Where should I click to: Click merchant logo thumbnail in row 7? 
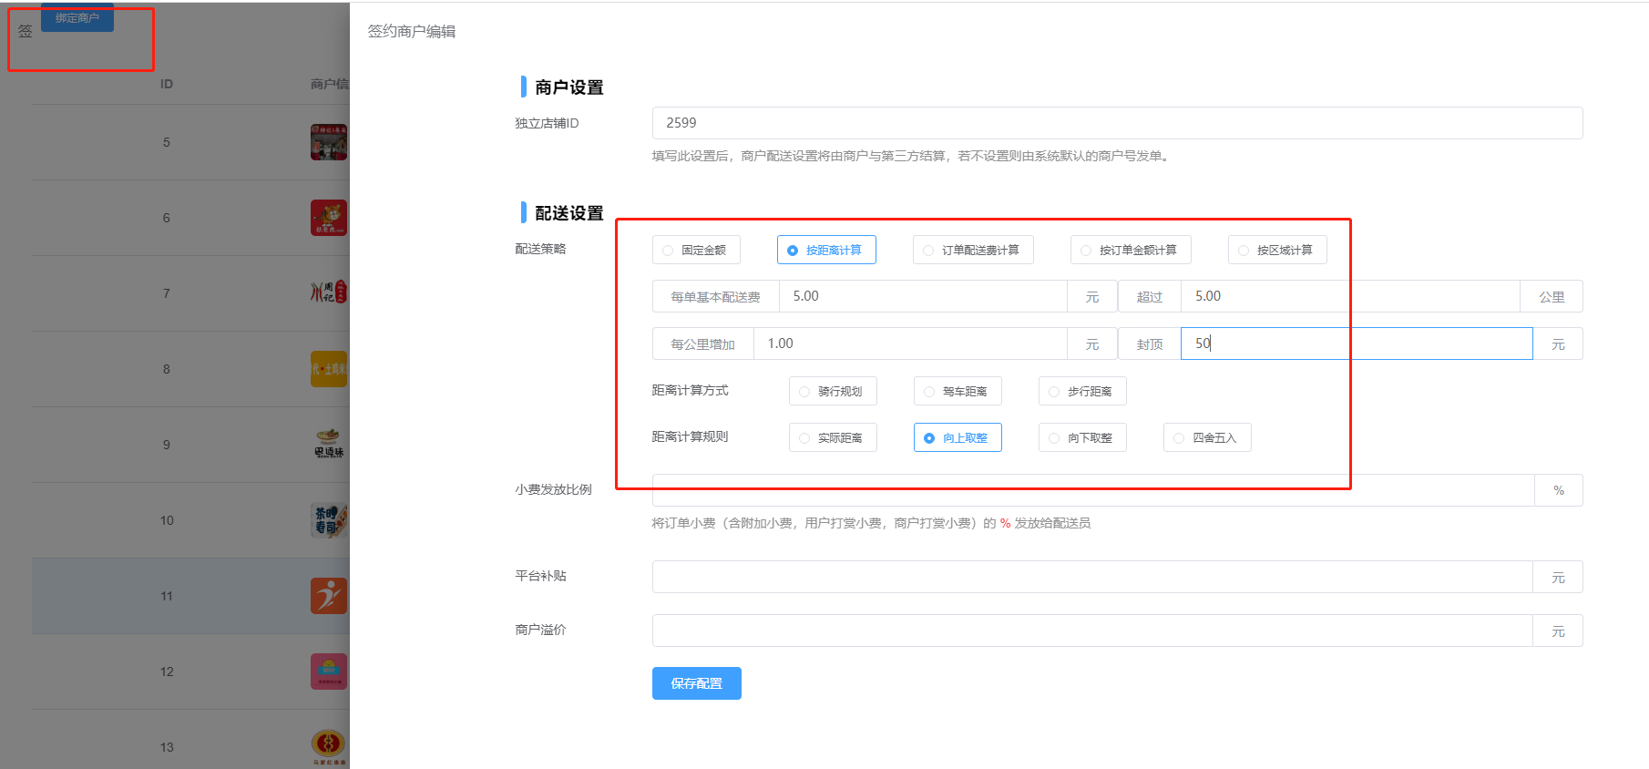click(329, 293)
